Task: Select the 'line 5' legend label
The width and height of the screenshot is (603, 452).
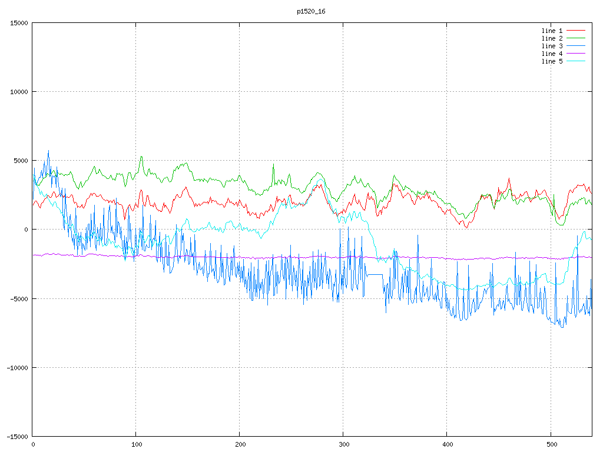Action: [x=552, y=61]
